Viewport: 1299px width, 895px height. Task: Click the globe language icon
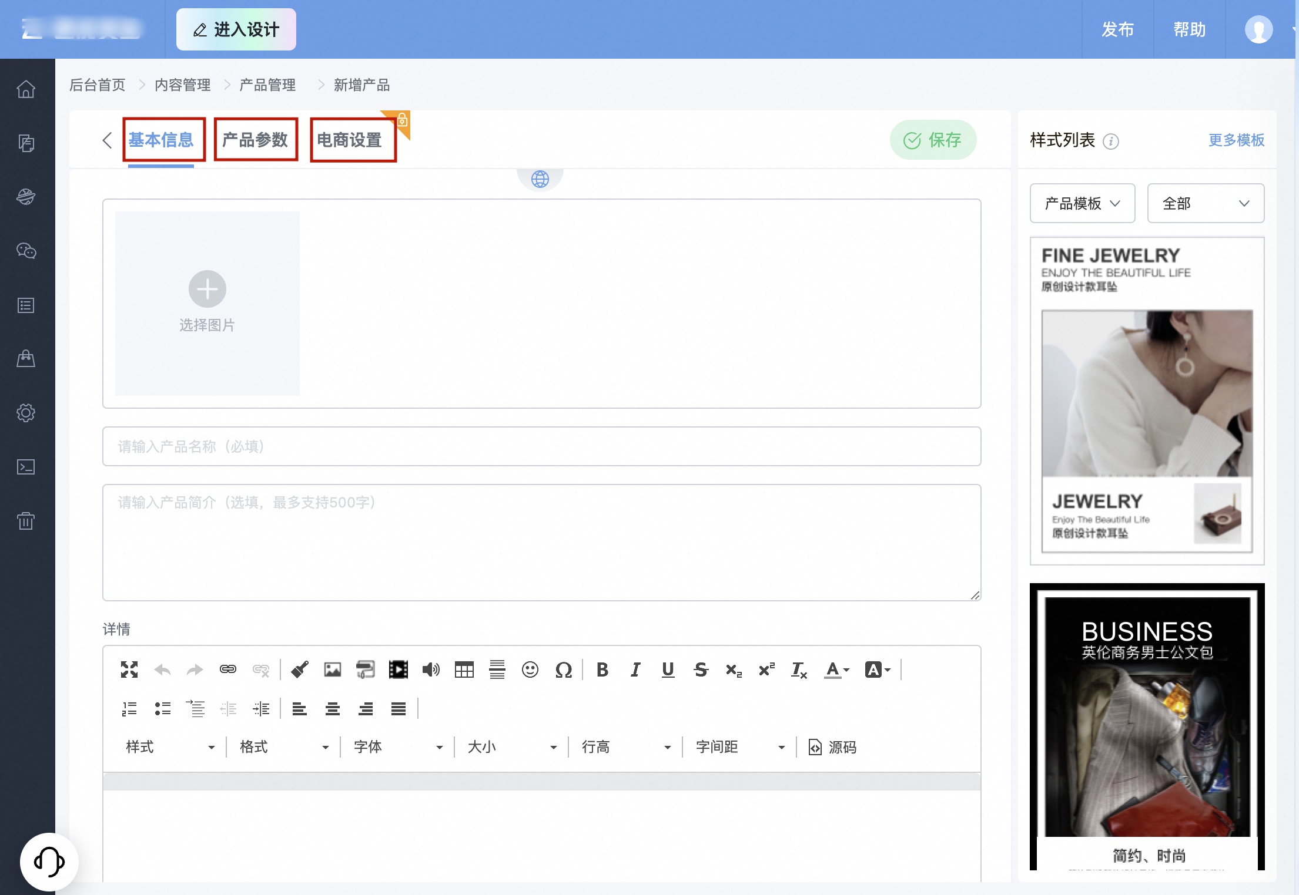tap(540, 179)
